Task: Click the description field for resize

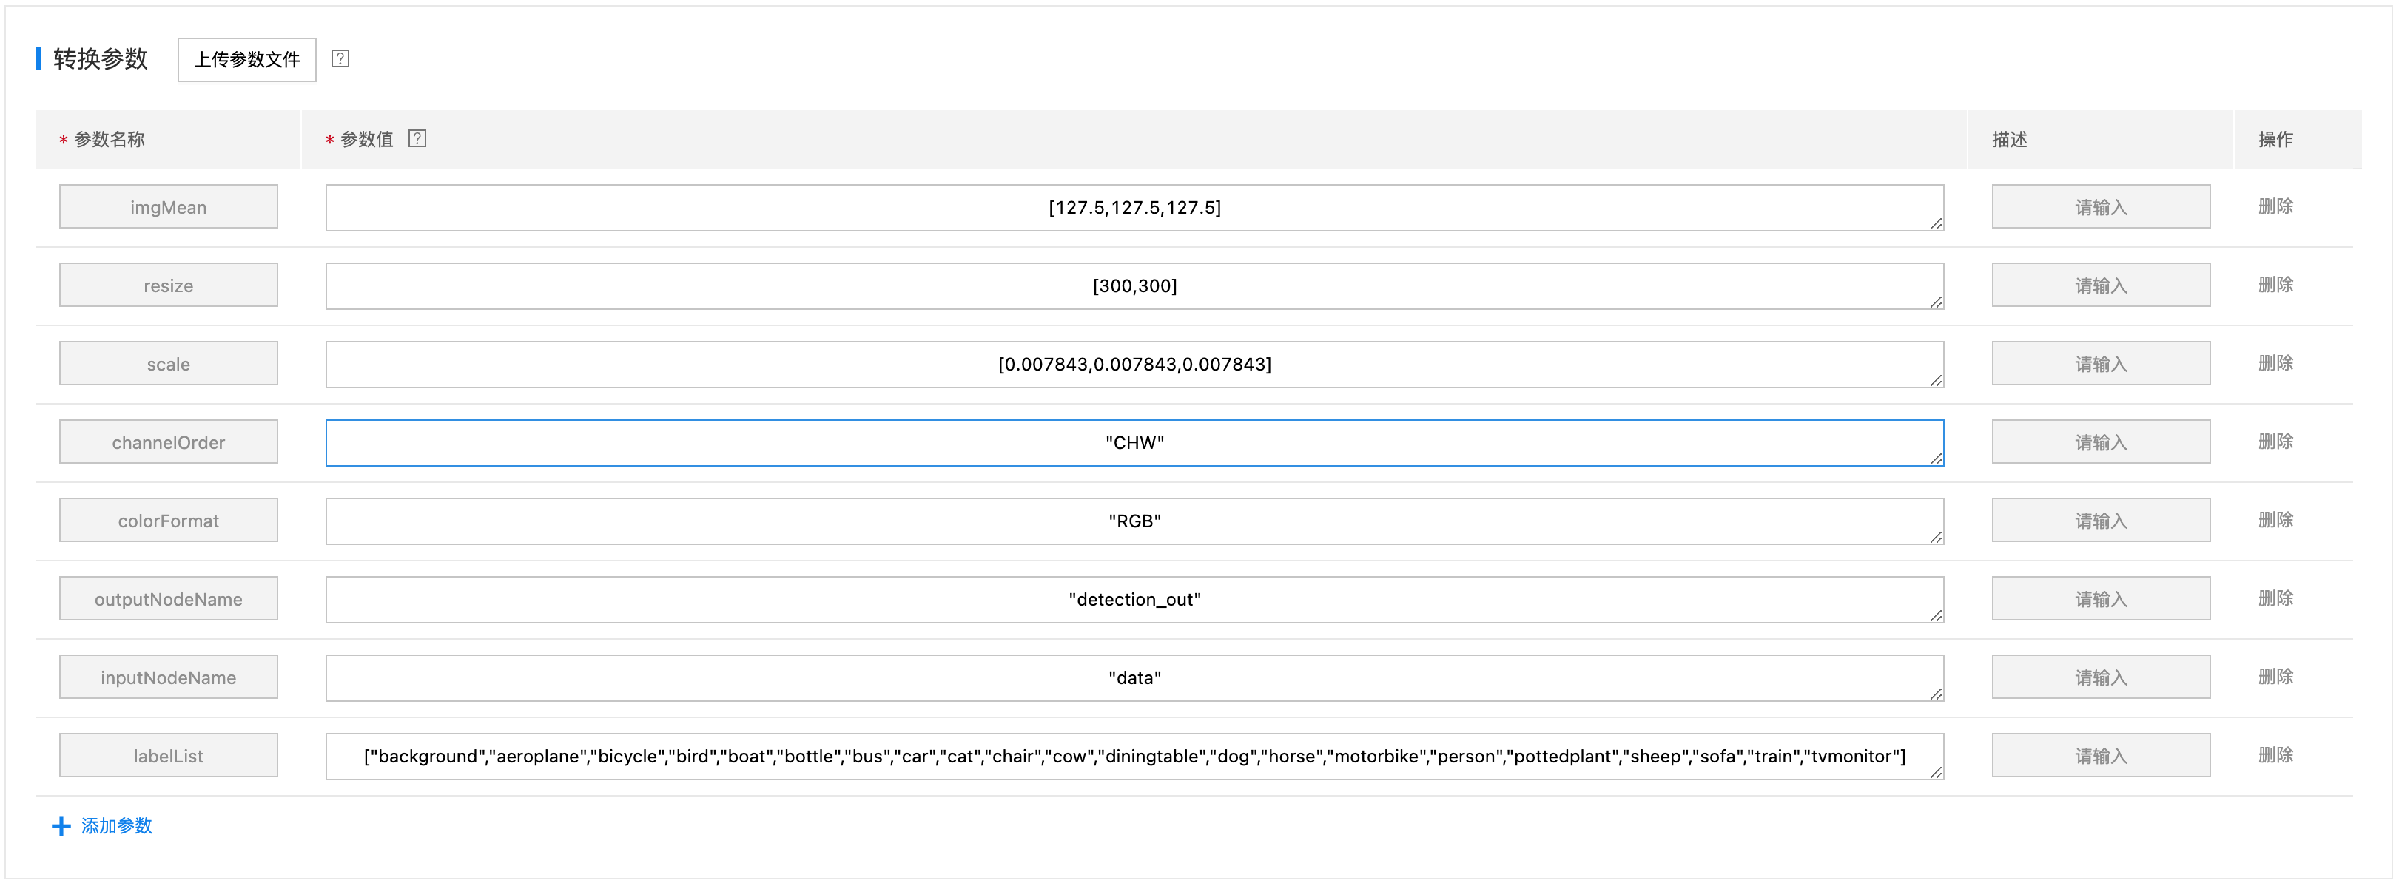Action: point(2101,285)
